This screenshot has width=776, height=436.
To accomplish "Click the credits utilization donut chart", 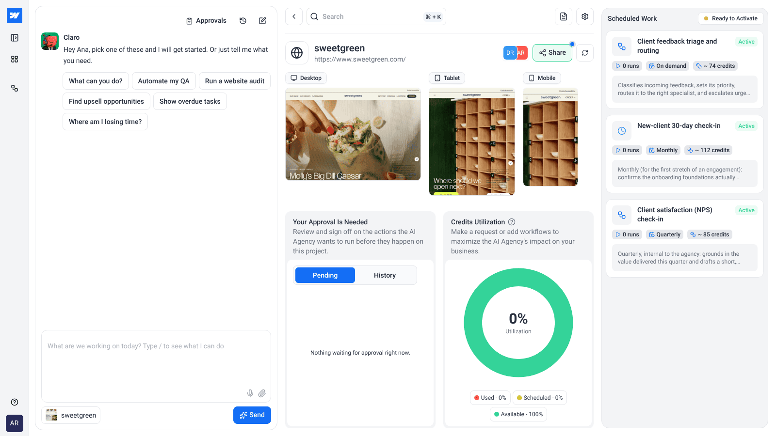I will [x=518, y=323].
